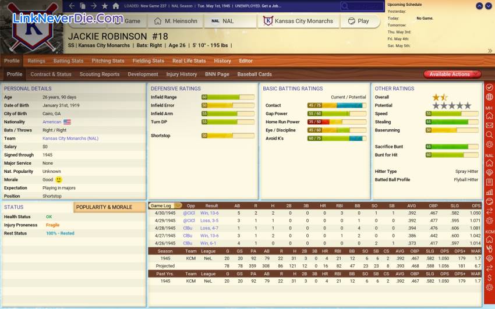This screenshot has height=309, width=495.
Task: Click the Kansas City Monarchs team logo
Action: click(31, 28)
